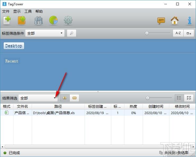The width and height of the screenshot is (196, 157).
Task: Click the add file tag icon
Action: point(7,20)
